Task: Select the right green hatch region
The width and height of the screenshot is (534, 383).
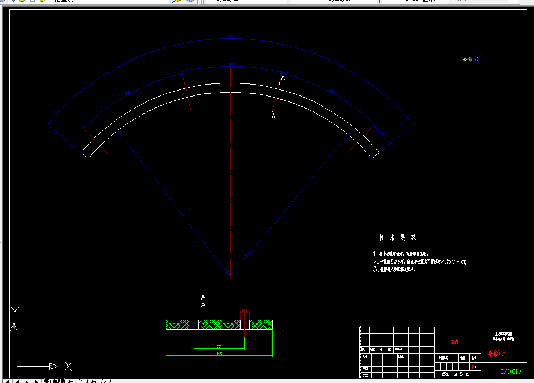Action: [261, 325]
